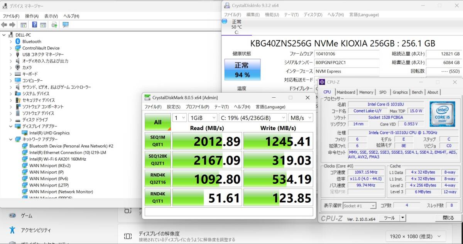Image resolution: width=463 pixels, height=244 pixels.
Task: Select the DELL-PC computer root icon
Action: click(11, 35)
